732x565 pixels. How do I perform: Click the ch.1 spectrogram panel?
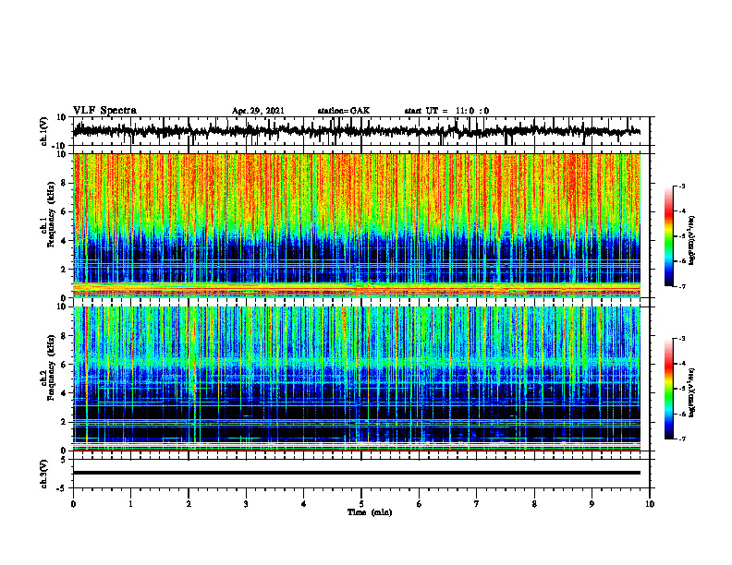[x=356, y=225]
